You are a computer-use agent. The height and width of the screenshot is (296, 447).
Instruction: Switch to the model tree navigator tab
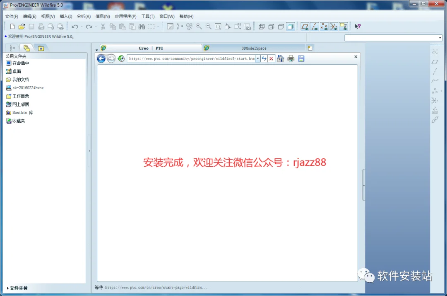coord(12,48)
